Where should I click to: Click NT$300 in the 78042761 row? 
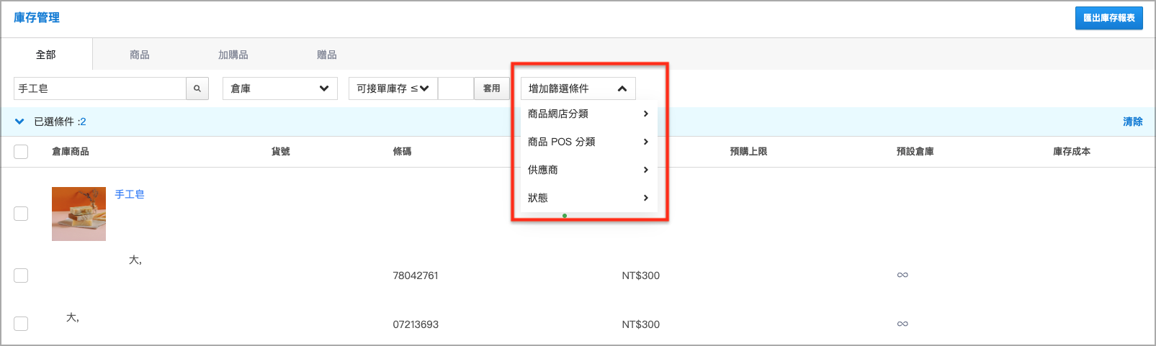[x=641, y=276]
